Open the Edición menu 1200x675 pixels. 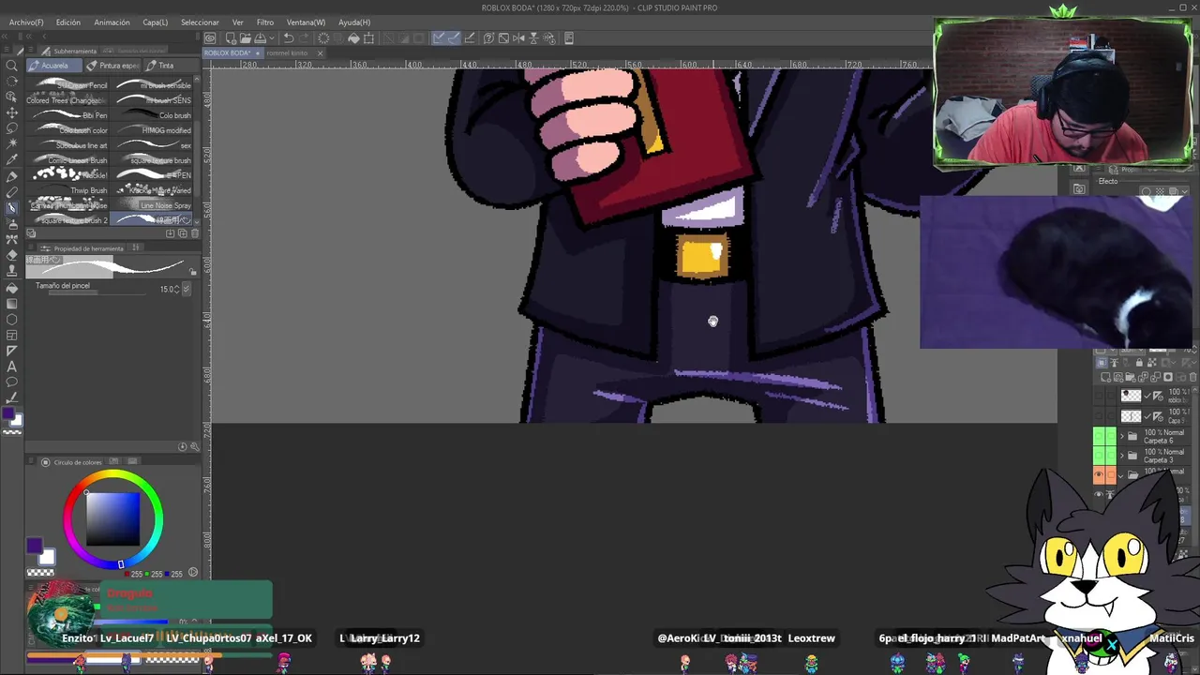click(x=68, y=22)
